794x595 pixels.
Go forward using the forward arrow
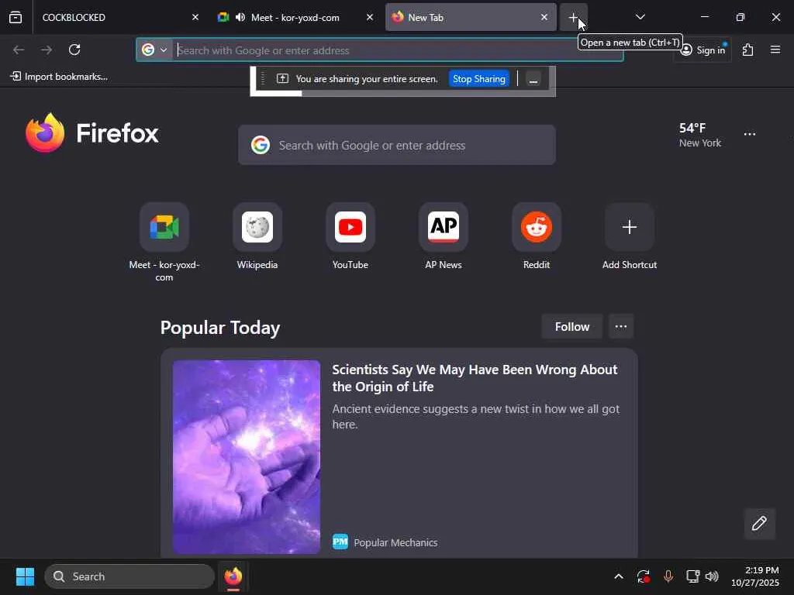point(47,50)
